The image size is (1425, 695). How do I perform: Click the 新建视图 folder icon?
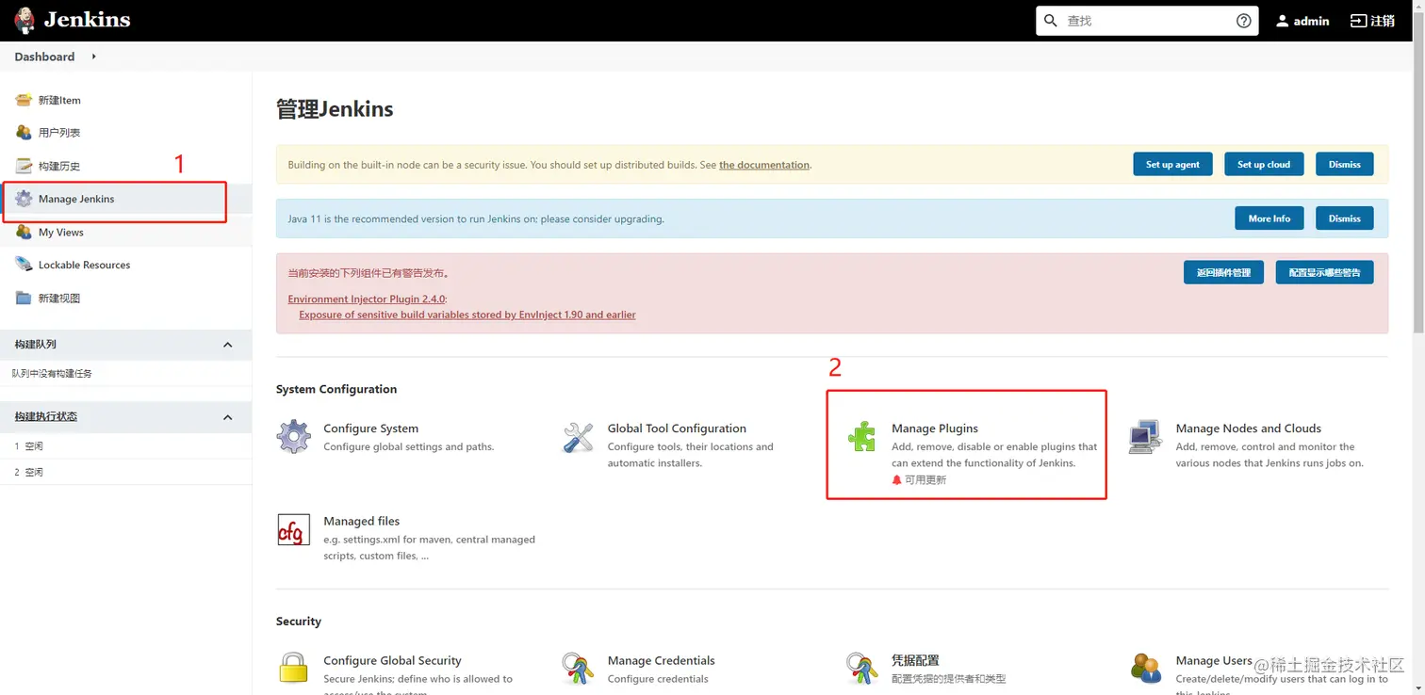pyautogui.click(x=24, y=298)
